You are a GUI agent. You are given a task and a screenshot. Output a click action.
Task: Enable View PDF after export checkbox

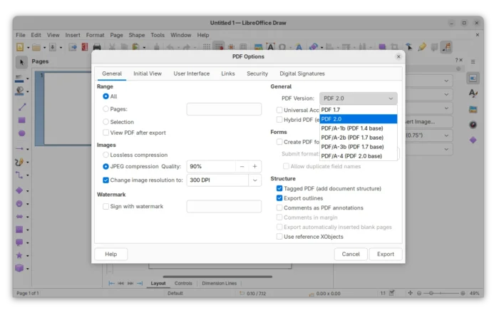106,133
